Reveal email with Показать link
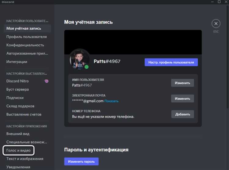This screenshot has width=229, height=170. coord(111,101)
